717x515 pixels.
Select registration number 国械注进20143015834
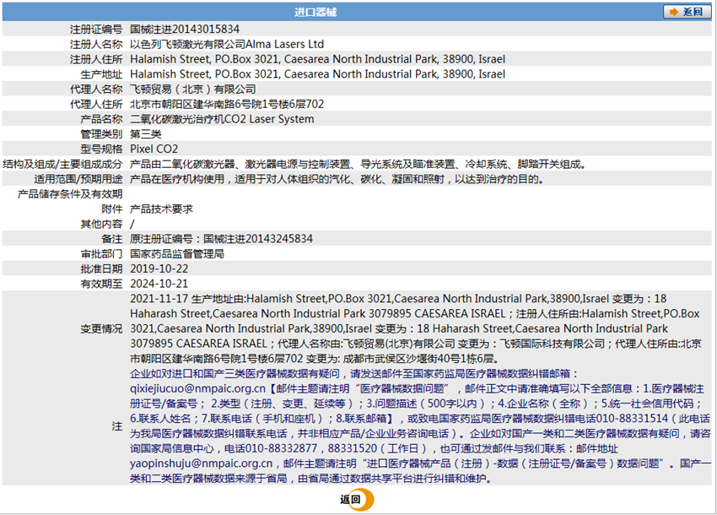tap(185, 30)
